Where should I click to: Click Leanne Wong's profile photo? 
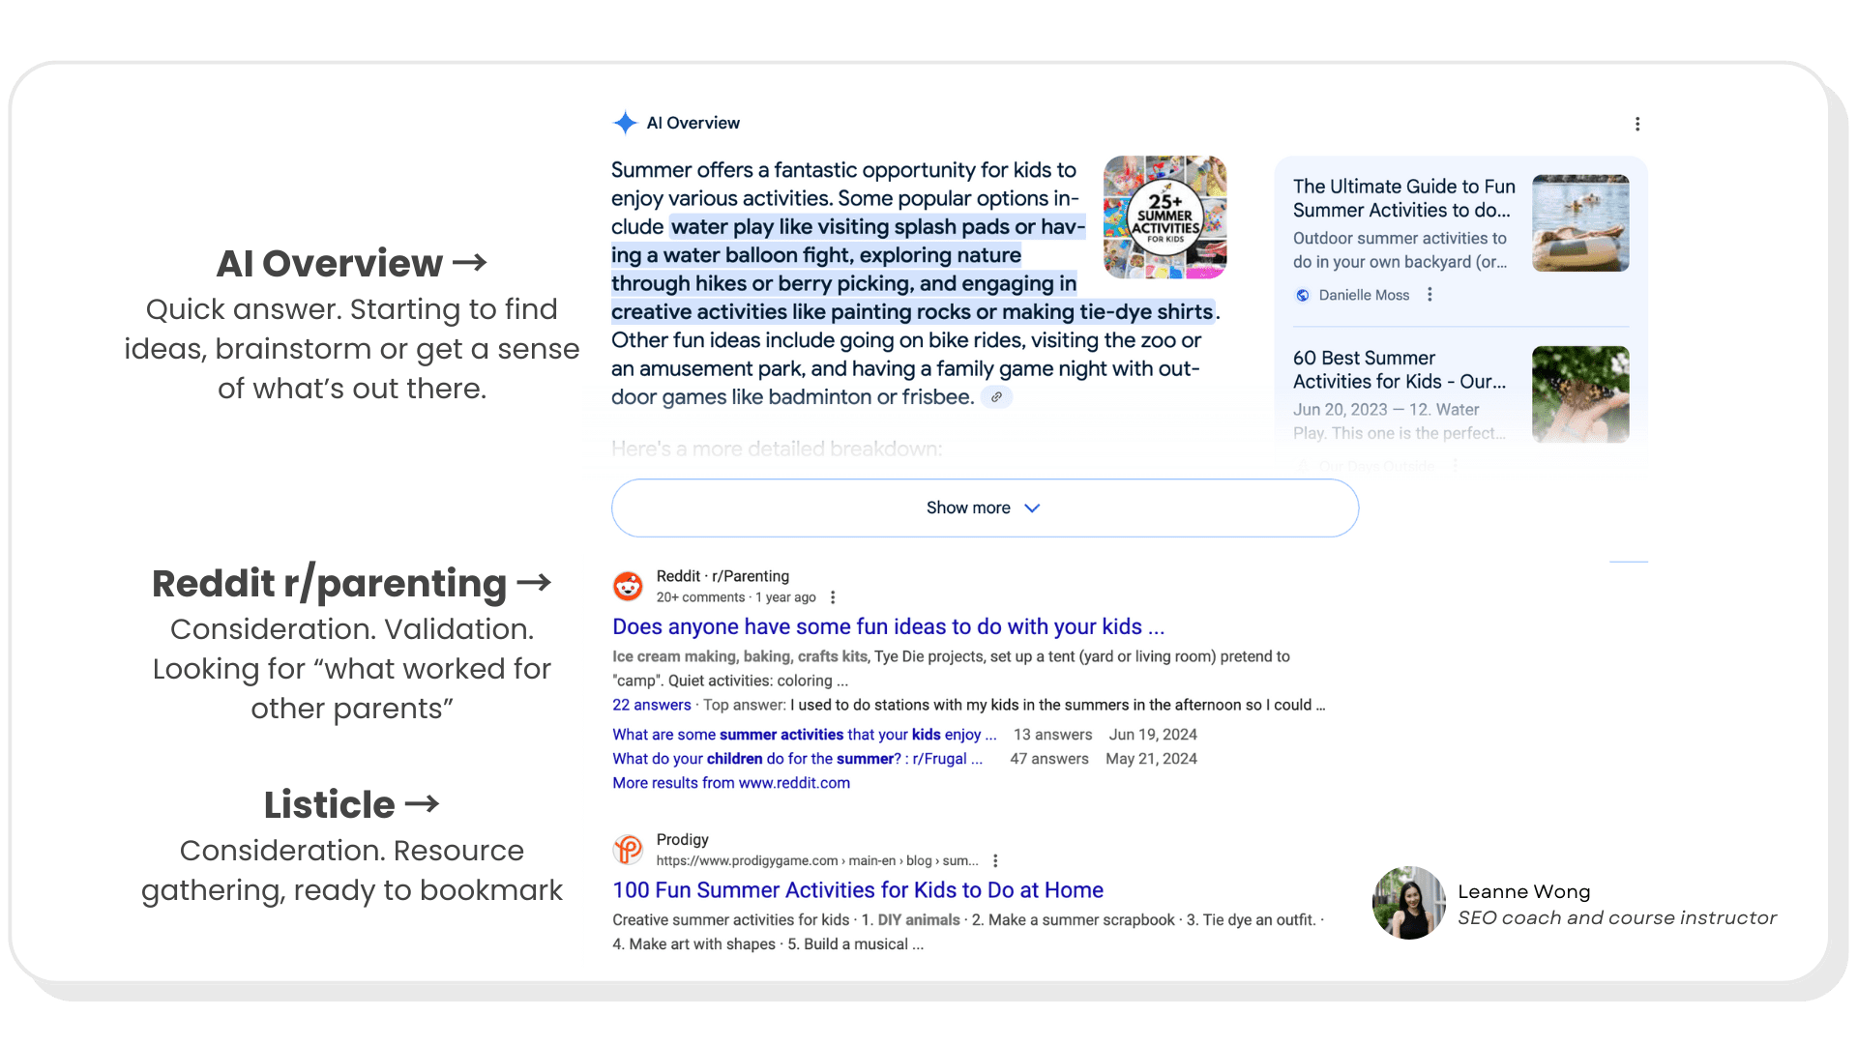1408,903
